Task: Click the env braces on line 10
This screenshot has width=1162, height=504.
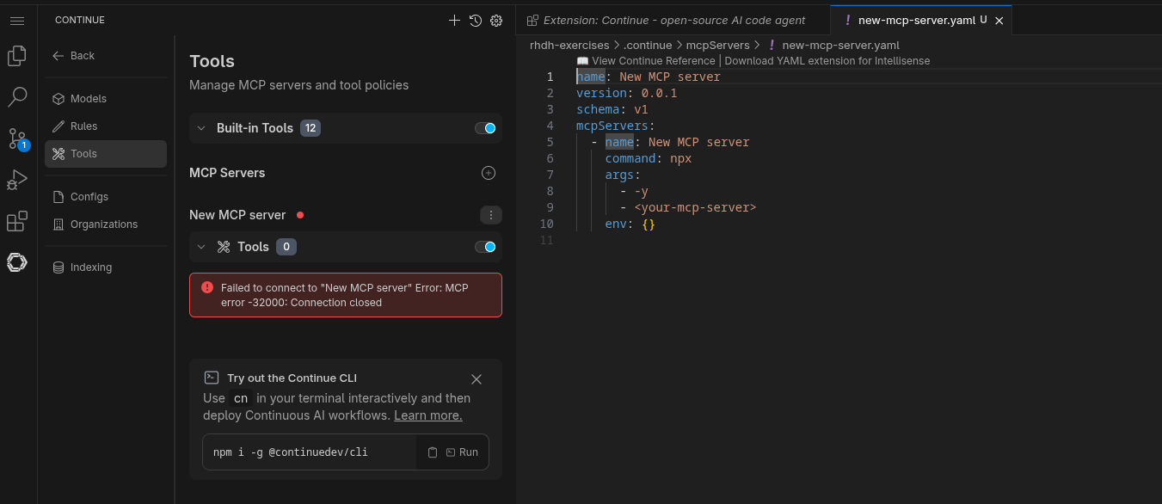Action: pos(649,224)
